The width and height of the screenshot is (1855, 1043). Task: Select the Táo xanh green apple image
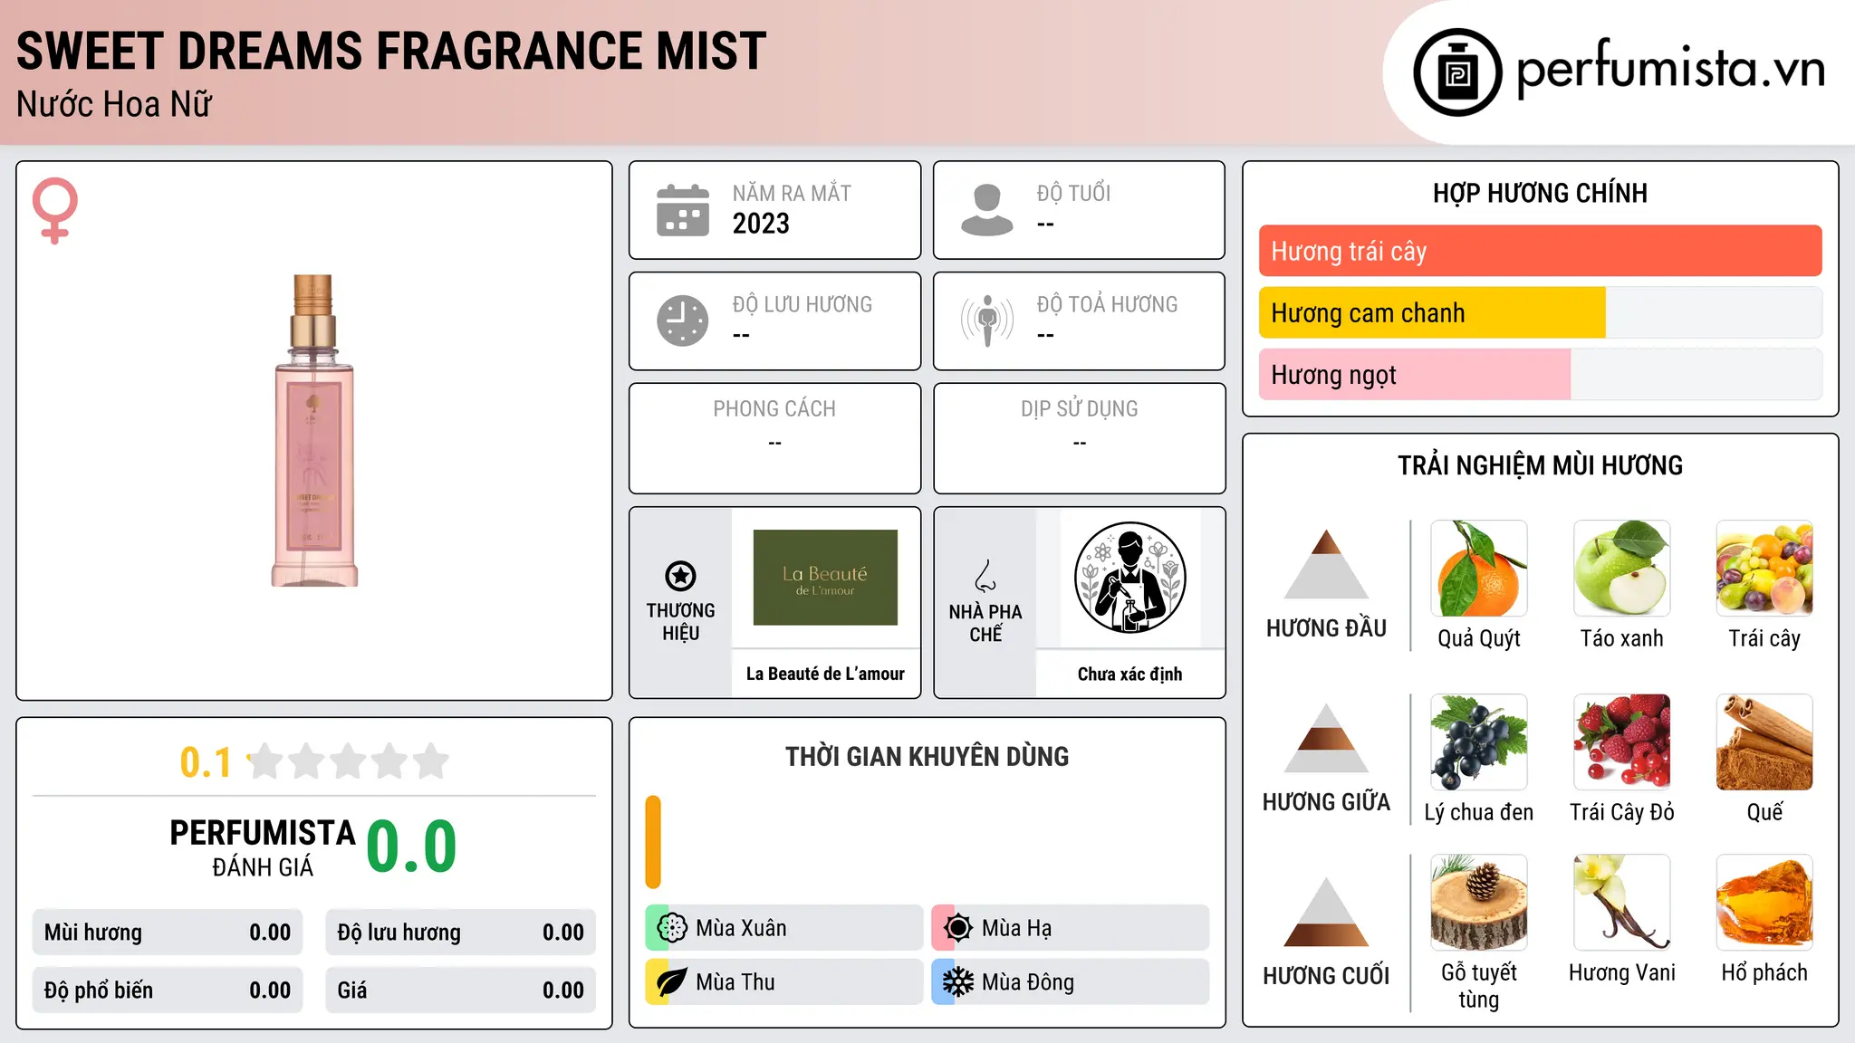pyautogui.click(x=1622, y=569)
